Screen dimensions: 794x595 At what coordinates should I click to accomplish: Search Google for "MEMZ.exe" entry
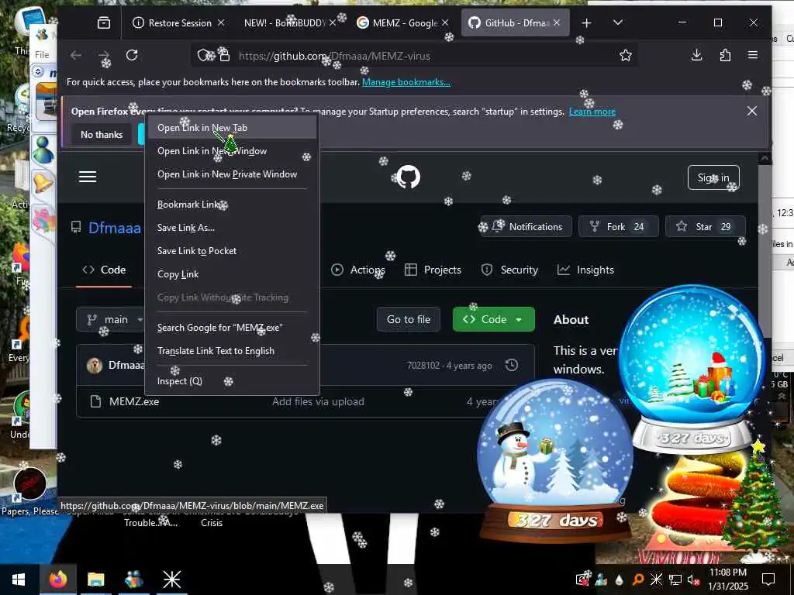pos(231,328)
